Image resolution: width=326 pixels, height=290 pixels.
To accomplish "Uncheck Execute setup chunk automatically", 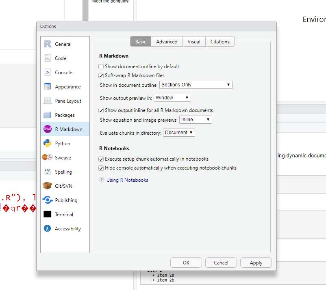I will coord(101,159).
